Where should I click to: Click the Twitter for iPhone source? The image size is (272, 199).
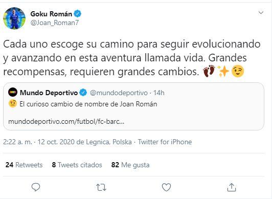[165, 142]
